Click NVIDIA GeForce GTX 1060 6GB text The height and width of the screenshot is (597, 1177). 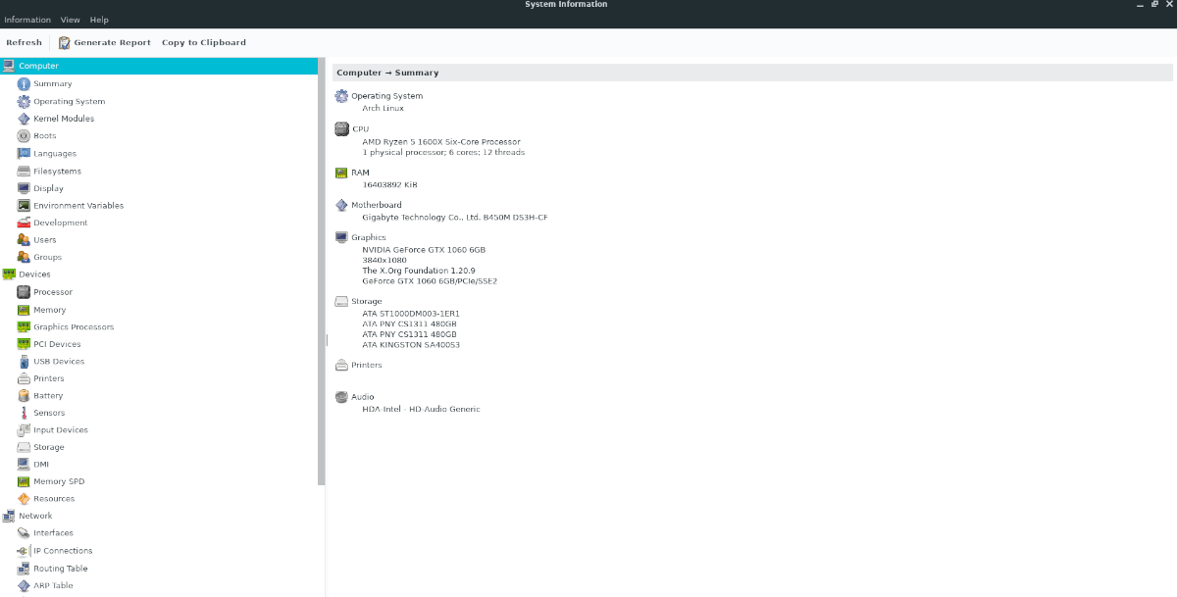click(424, 250)
